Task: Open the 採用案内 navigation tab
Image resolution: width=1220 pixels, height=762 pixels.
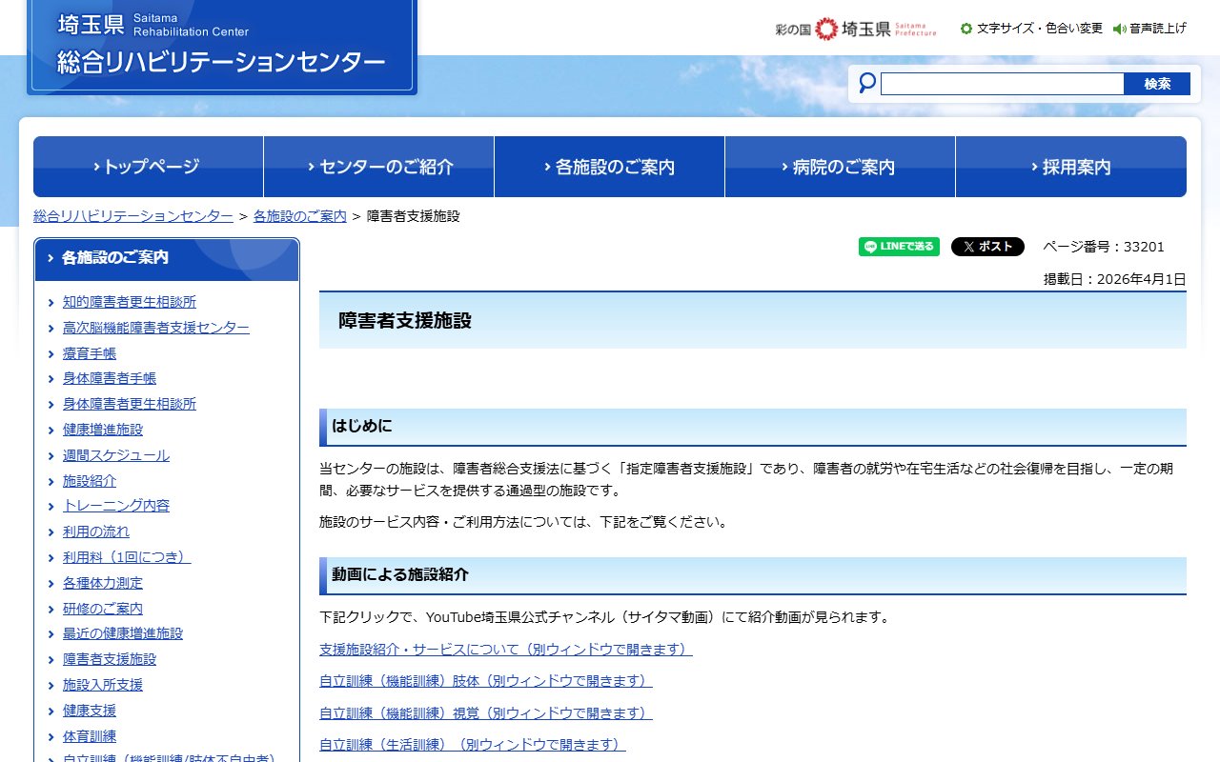Action: point(1071,167)
